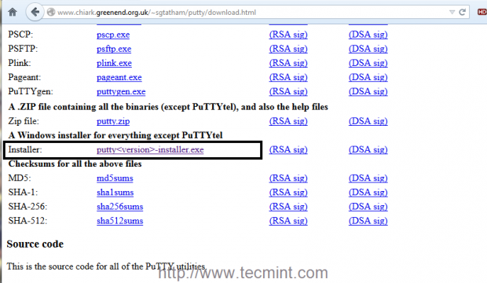The height and width of the screenshot is (283, 487).
Task: Download pageant.exe
Action: pyautogui.click(x=119, y=78)
